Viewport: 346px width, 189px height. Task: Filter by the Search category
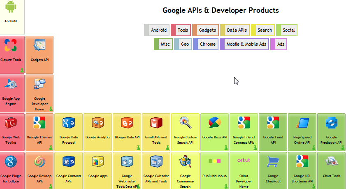tap(263, 30)
